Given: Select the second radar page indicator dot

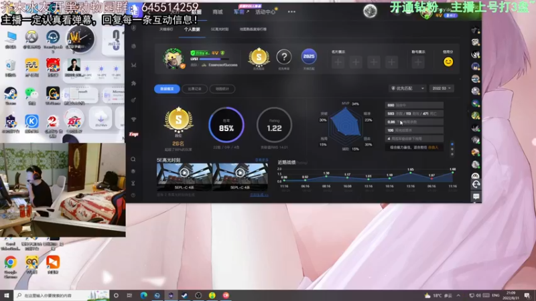Looking at the screenshot, I should [452, 149].
